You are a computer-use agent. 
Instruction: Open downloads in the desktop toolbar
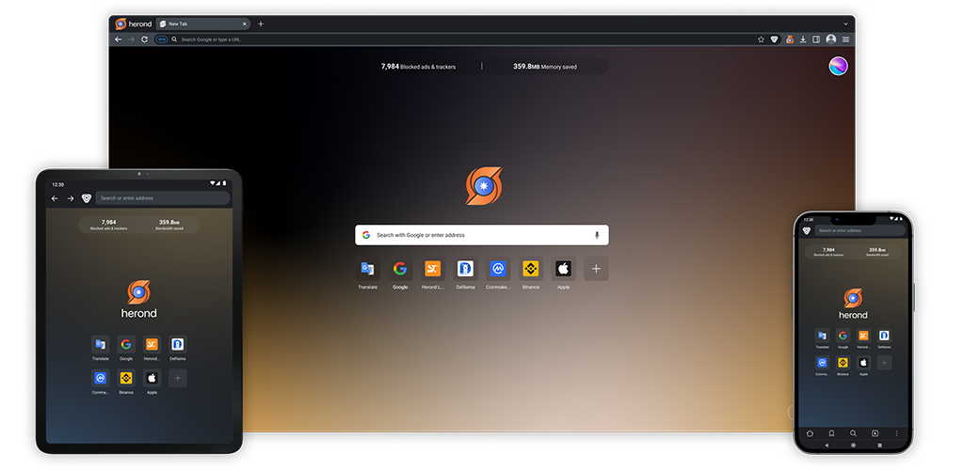(x=803, y=39)
